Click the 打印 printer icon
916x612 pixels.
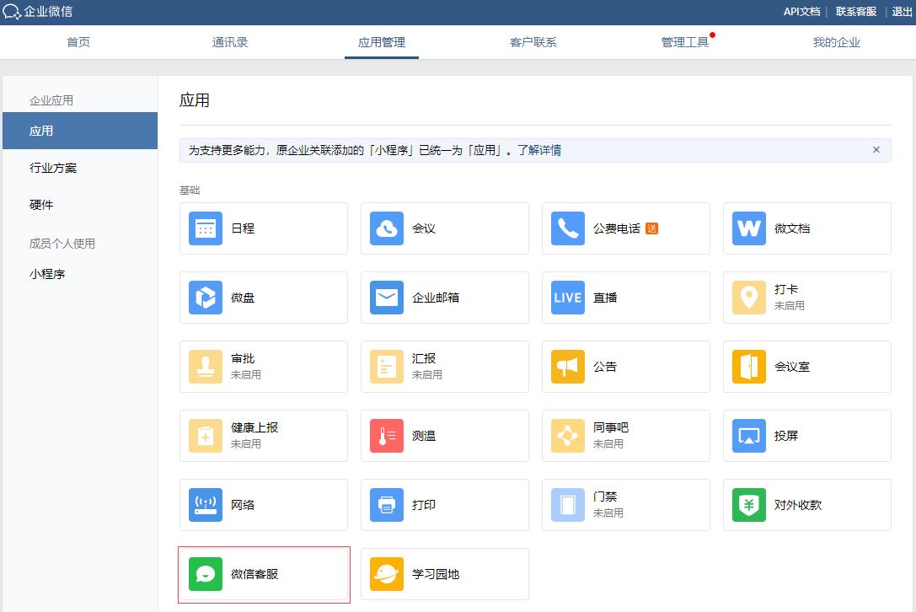(x=387, y=504)
